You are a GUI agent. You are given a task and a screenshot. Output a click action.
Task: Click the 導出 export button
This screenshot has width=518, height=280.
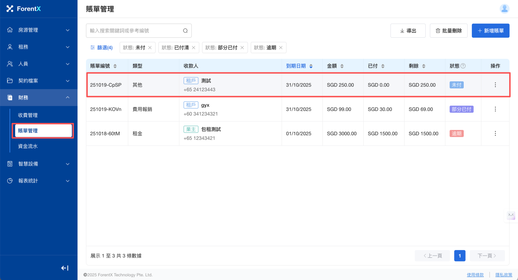408,31
